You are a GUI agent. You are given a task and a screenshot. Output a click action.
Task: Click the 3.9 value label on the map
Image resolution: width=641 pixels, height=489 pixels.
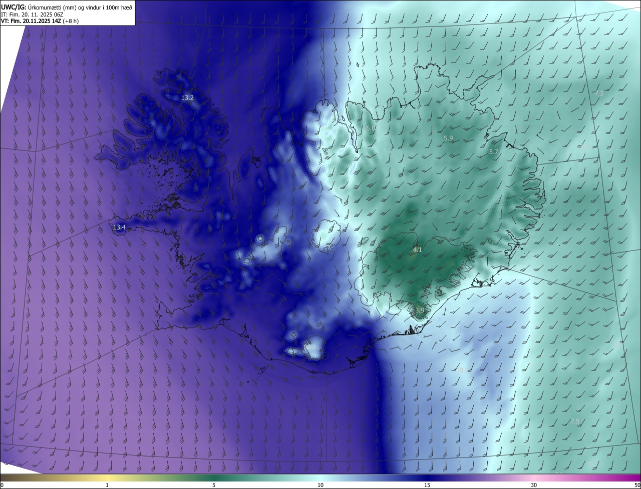pos(420,310)
